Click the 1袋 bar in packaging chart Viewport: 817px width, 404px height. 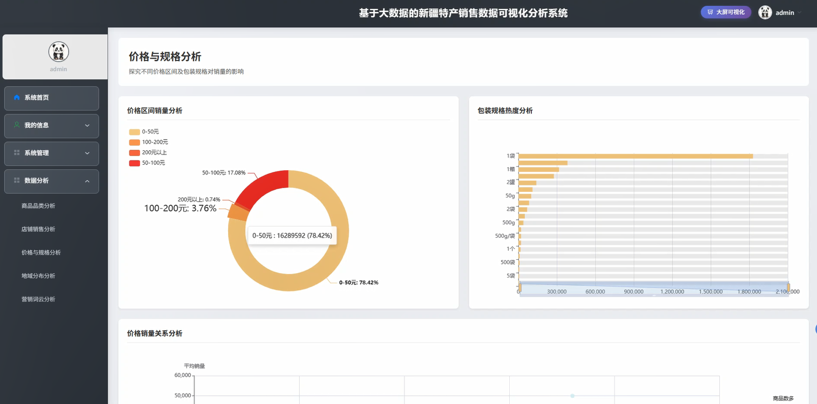(636, 156)
